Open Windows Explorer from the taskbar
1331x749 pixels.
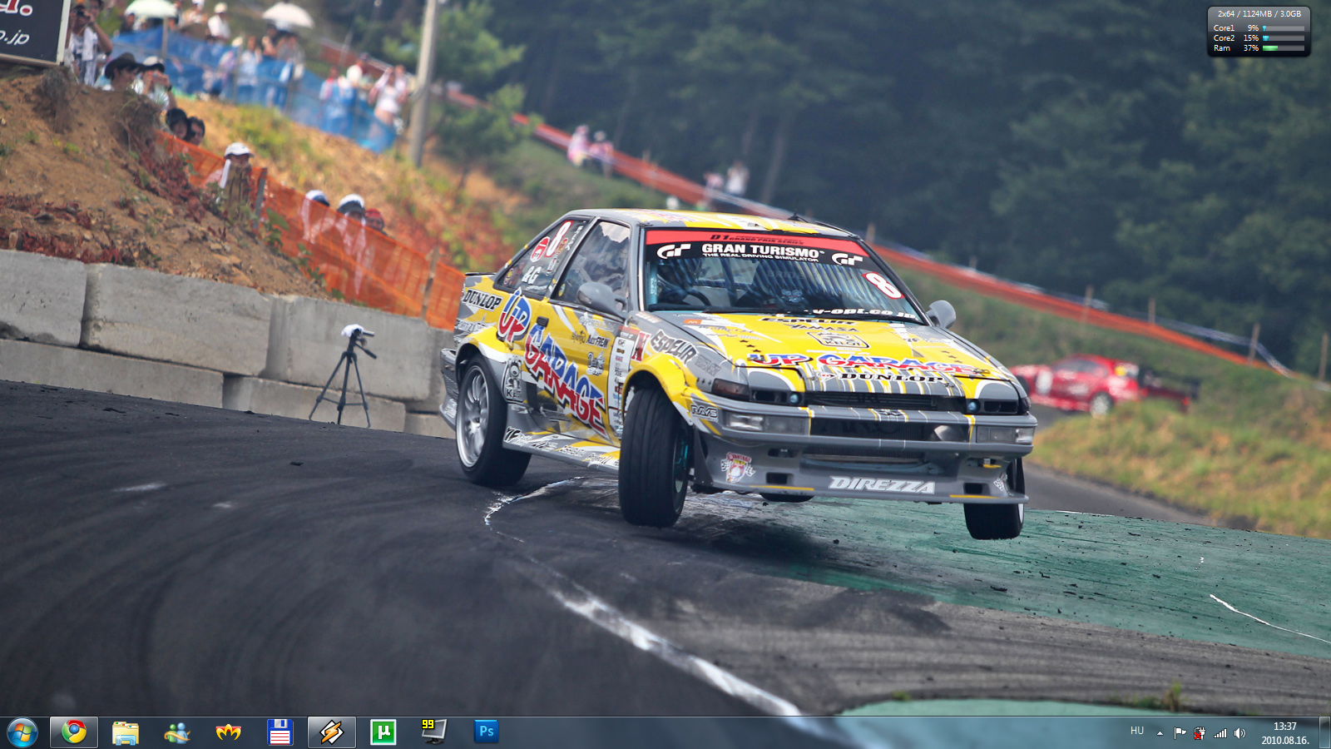126,732
